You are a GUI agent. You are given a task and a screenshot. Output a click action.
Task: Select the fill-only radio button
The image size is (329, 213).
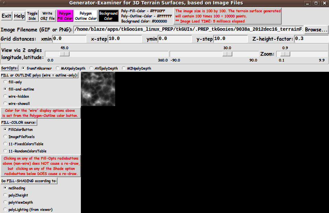coord(13,82)
